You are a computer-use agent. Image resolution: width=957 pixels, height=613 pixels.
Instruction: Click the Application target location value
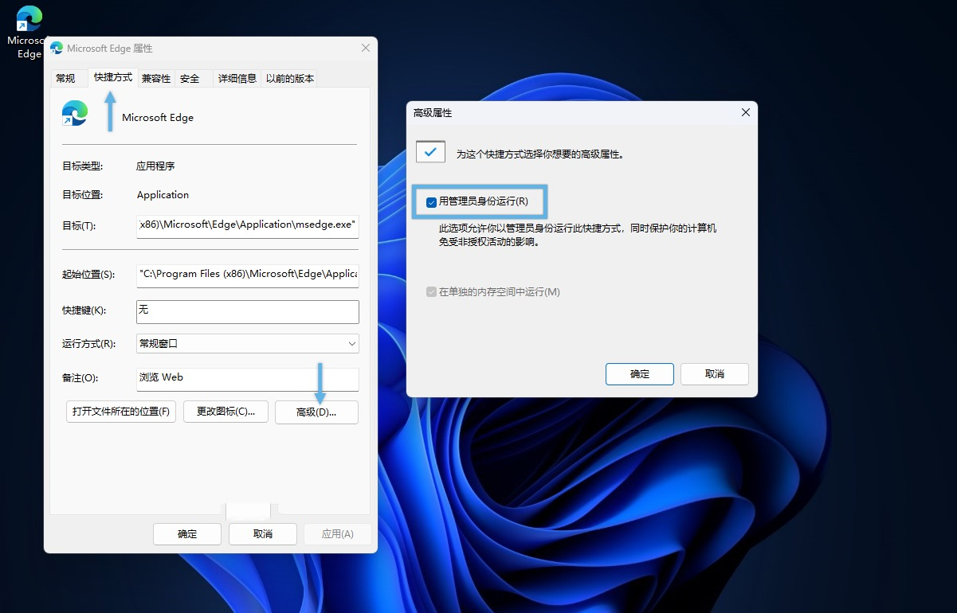click(163, 195)
